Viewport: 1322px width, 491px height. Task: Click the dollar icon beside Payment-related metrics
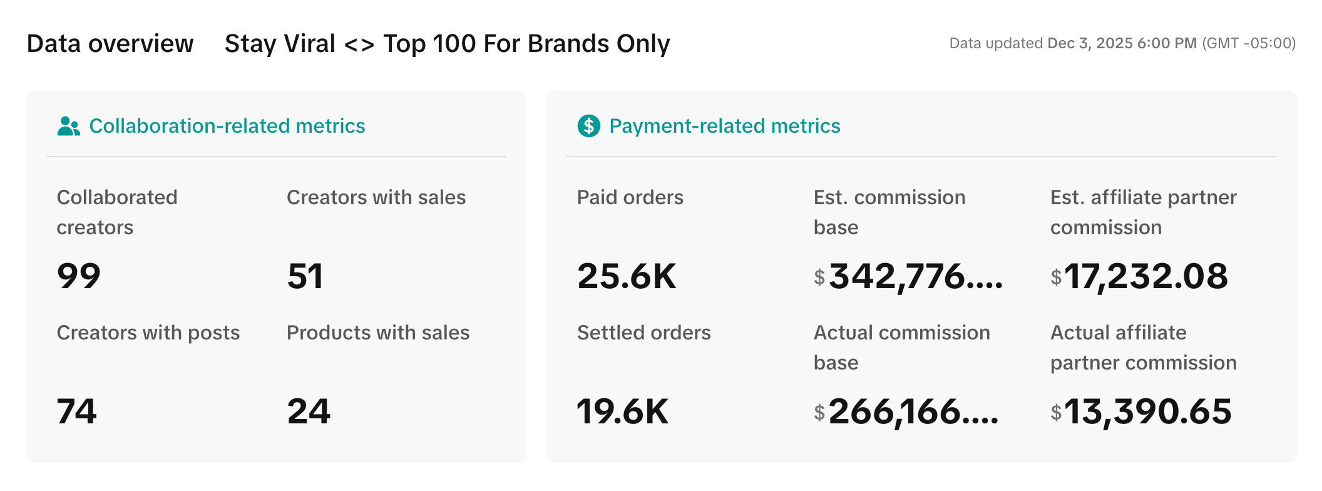pyautogui.click(x=588, y=126)
